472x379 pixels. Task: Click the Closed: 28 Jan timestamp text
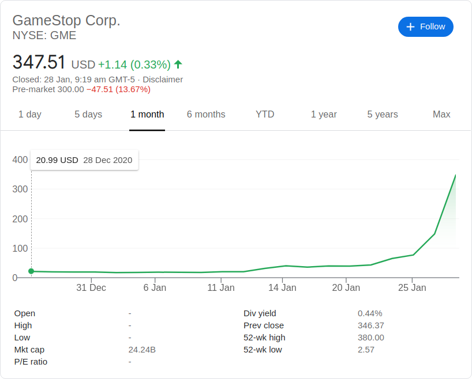coord(74,79)
